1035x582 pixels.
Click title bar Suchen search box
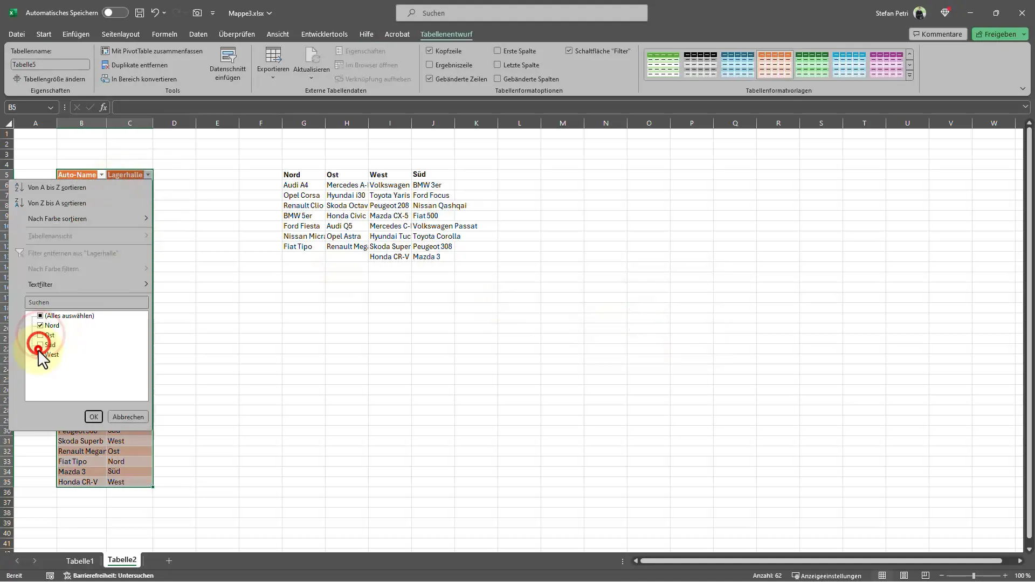coord(522,13)
